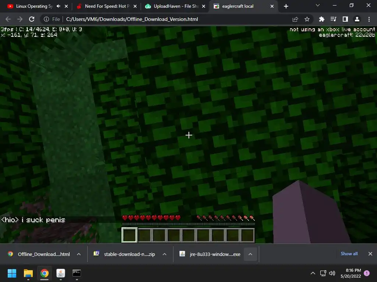
Task: Open the Chrome profile menu
Action: tap(357, 19)
